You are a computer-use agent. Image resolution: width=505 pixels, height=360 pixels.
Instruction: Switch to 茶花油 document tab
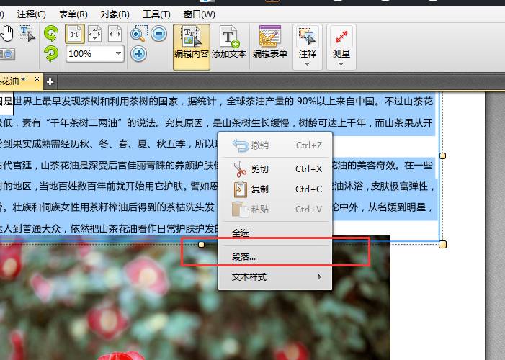[x=14, y=81]
